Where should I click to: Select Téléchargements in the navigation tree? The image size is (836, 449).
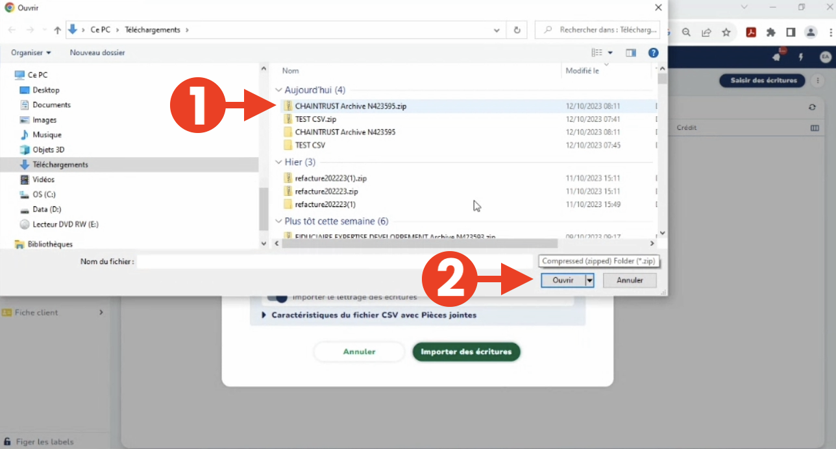pos(60,165)
